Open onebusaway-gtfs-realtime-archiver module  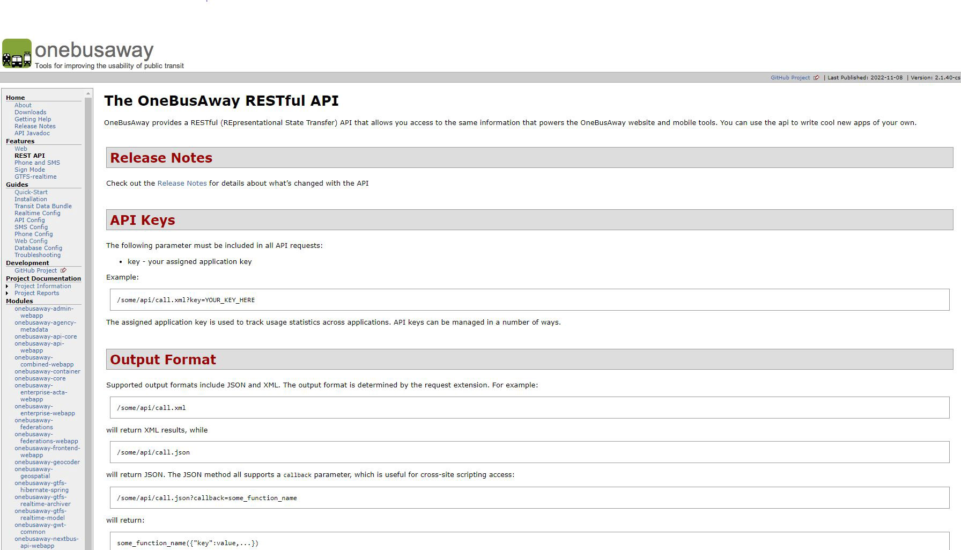tap(42, 500)
